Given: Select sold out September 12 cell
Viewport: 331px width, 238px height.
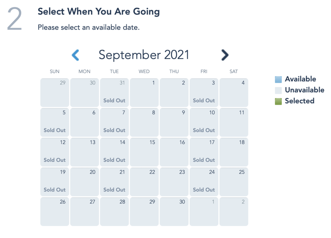Looking at the screenshot, I should pyautogui.click(x=55, y=152).
